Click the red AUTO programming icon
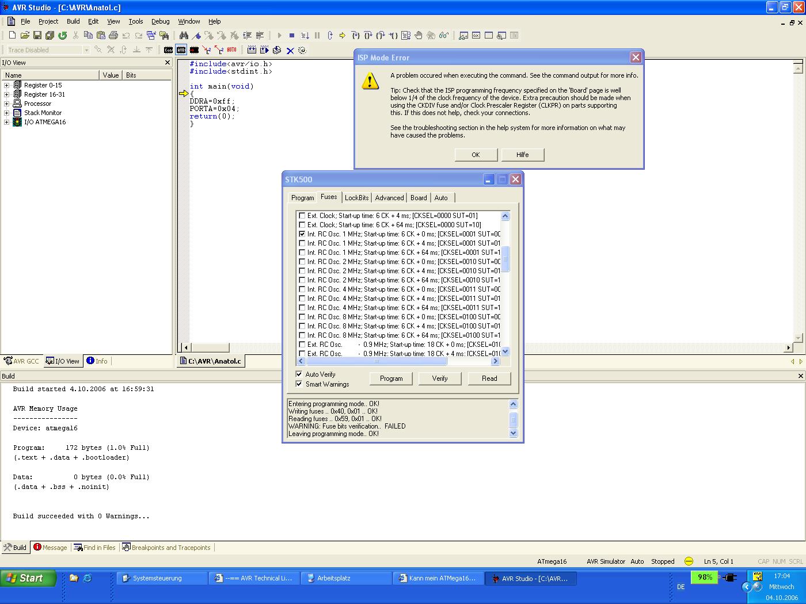 [x=231, y=50]
